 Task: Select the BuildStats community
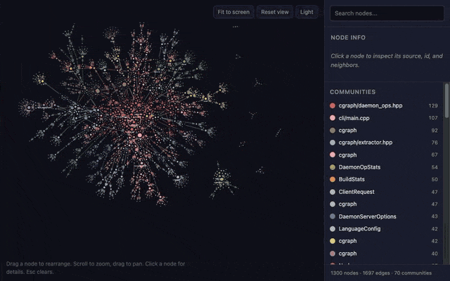(x=384, y=180)
